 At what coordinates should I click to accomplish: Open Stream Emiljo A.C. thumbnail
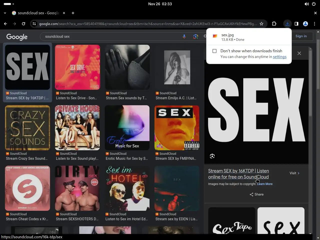[x=177, y=67]
